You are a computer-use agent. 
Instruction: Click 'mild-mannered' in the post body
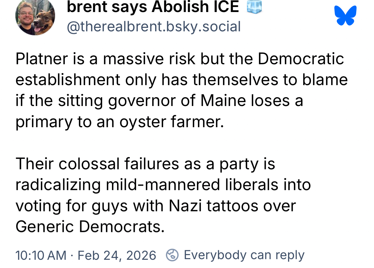click(163, 185)
